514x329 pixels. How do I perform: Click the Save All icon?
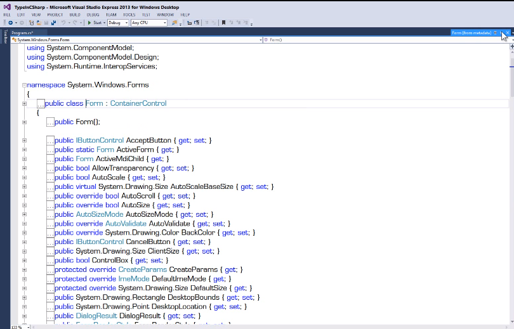point(53,23)
